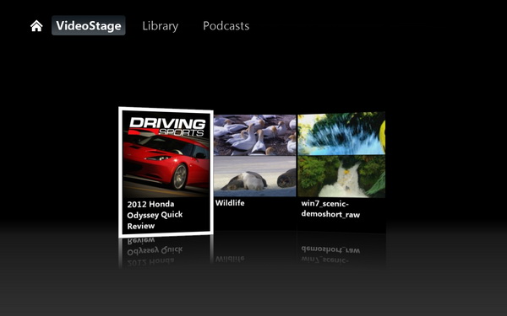This screenshot has width=507, height=316.
Task: Click the Wildlife video title
Action: coord(230,203)
